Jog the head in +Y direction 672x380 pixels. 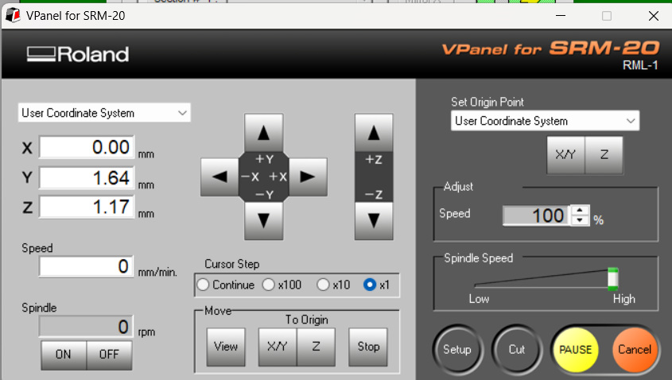pos(263,133)
